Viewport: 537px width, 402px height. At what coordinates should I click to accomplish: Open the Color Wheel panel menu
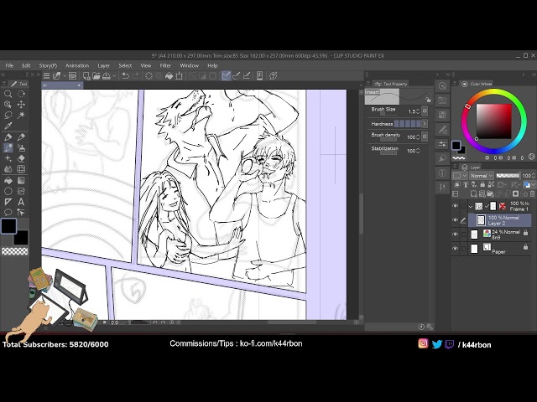[455, 84]
